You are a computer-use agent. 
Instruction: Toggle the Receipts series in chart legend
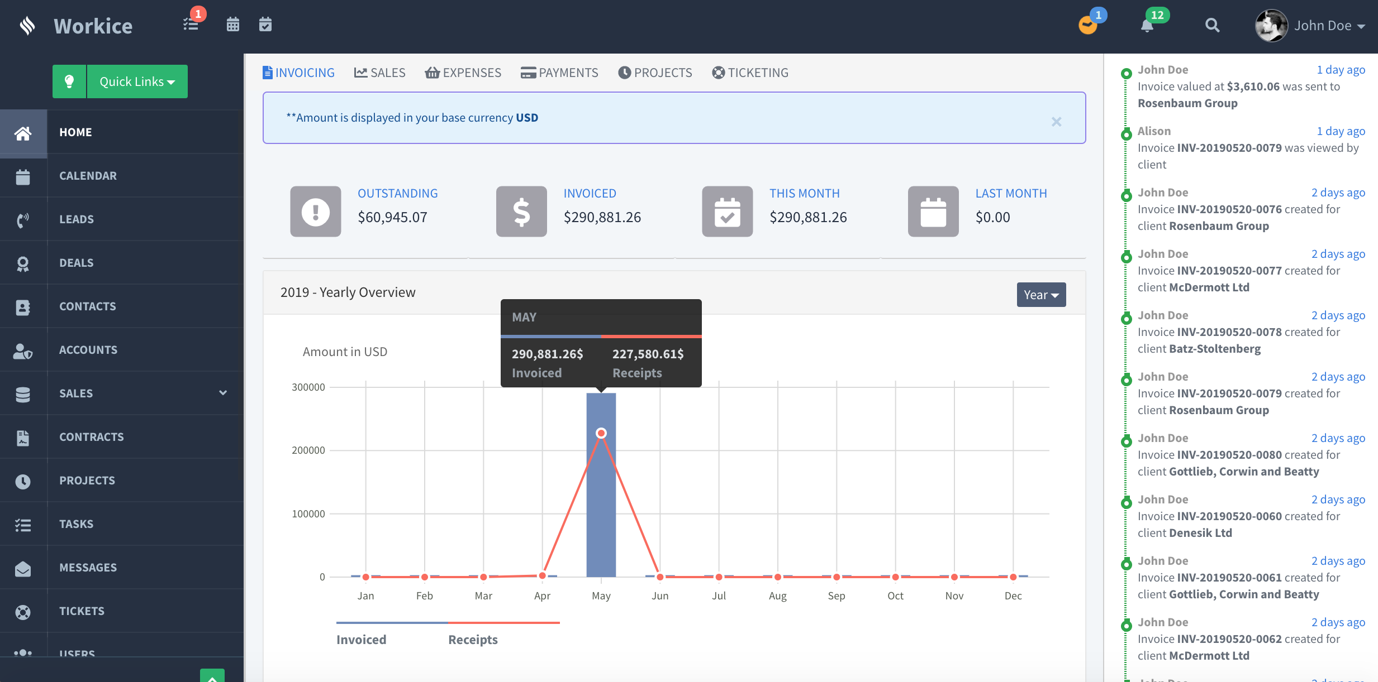(x=473, y=640)
